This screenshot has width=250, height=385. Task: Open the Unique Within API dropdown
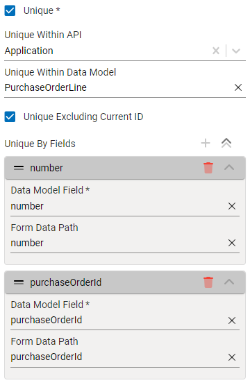coord(236,51)
